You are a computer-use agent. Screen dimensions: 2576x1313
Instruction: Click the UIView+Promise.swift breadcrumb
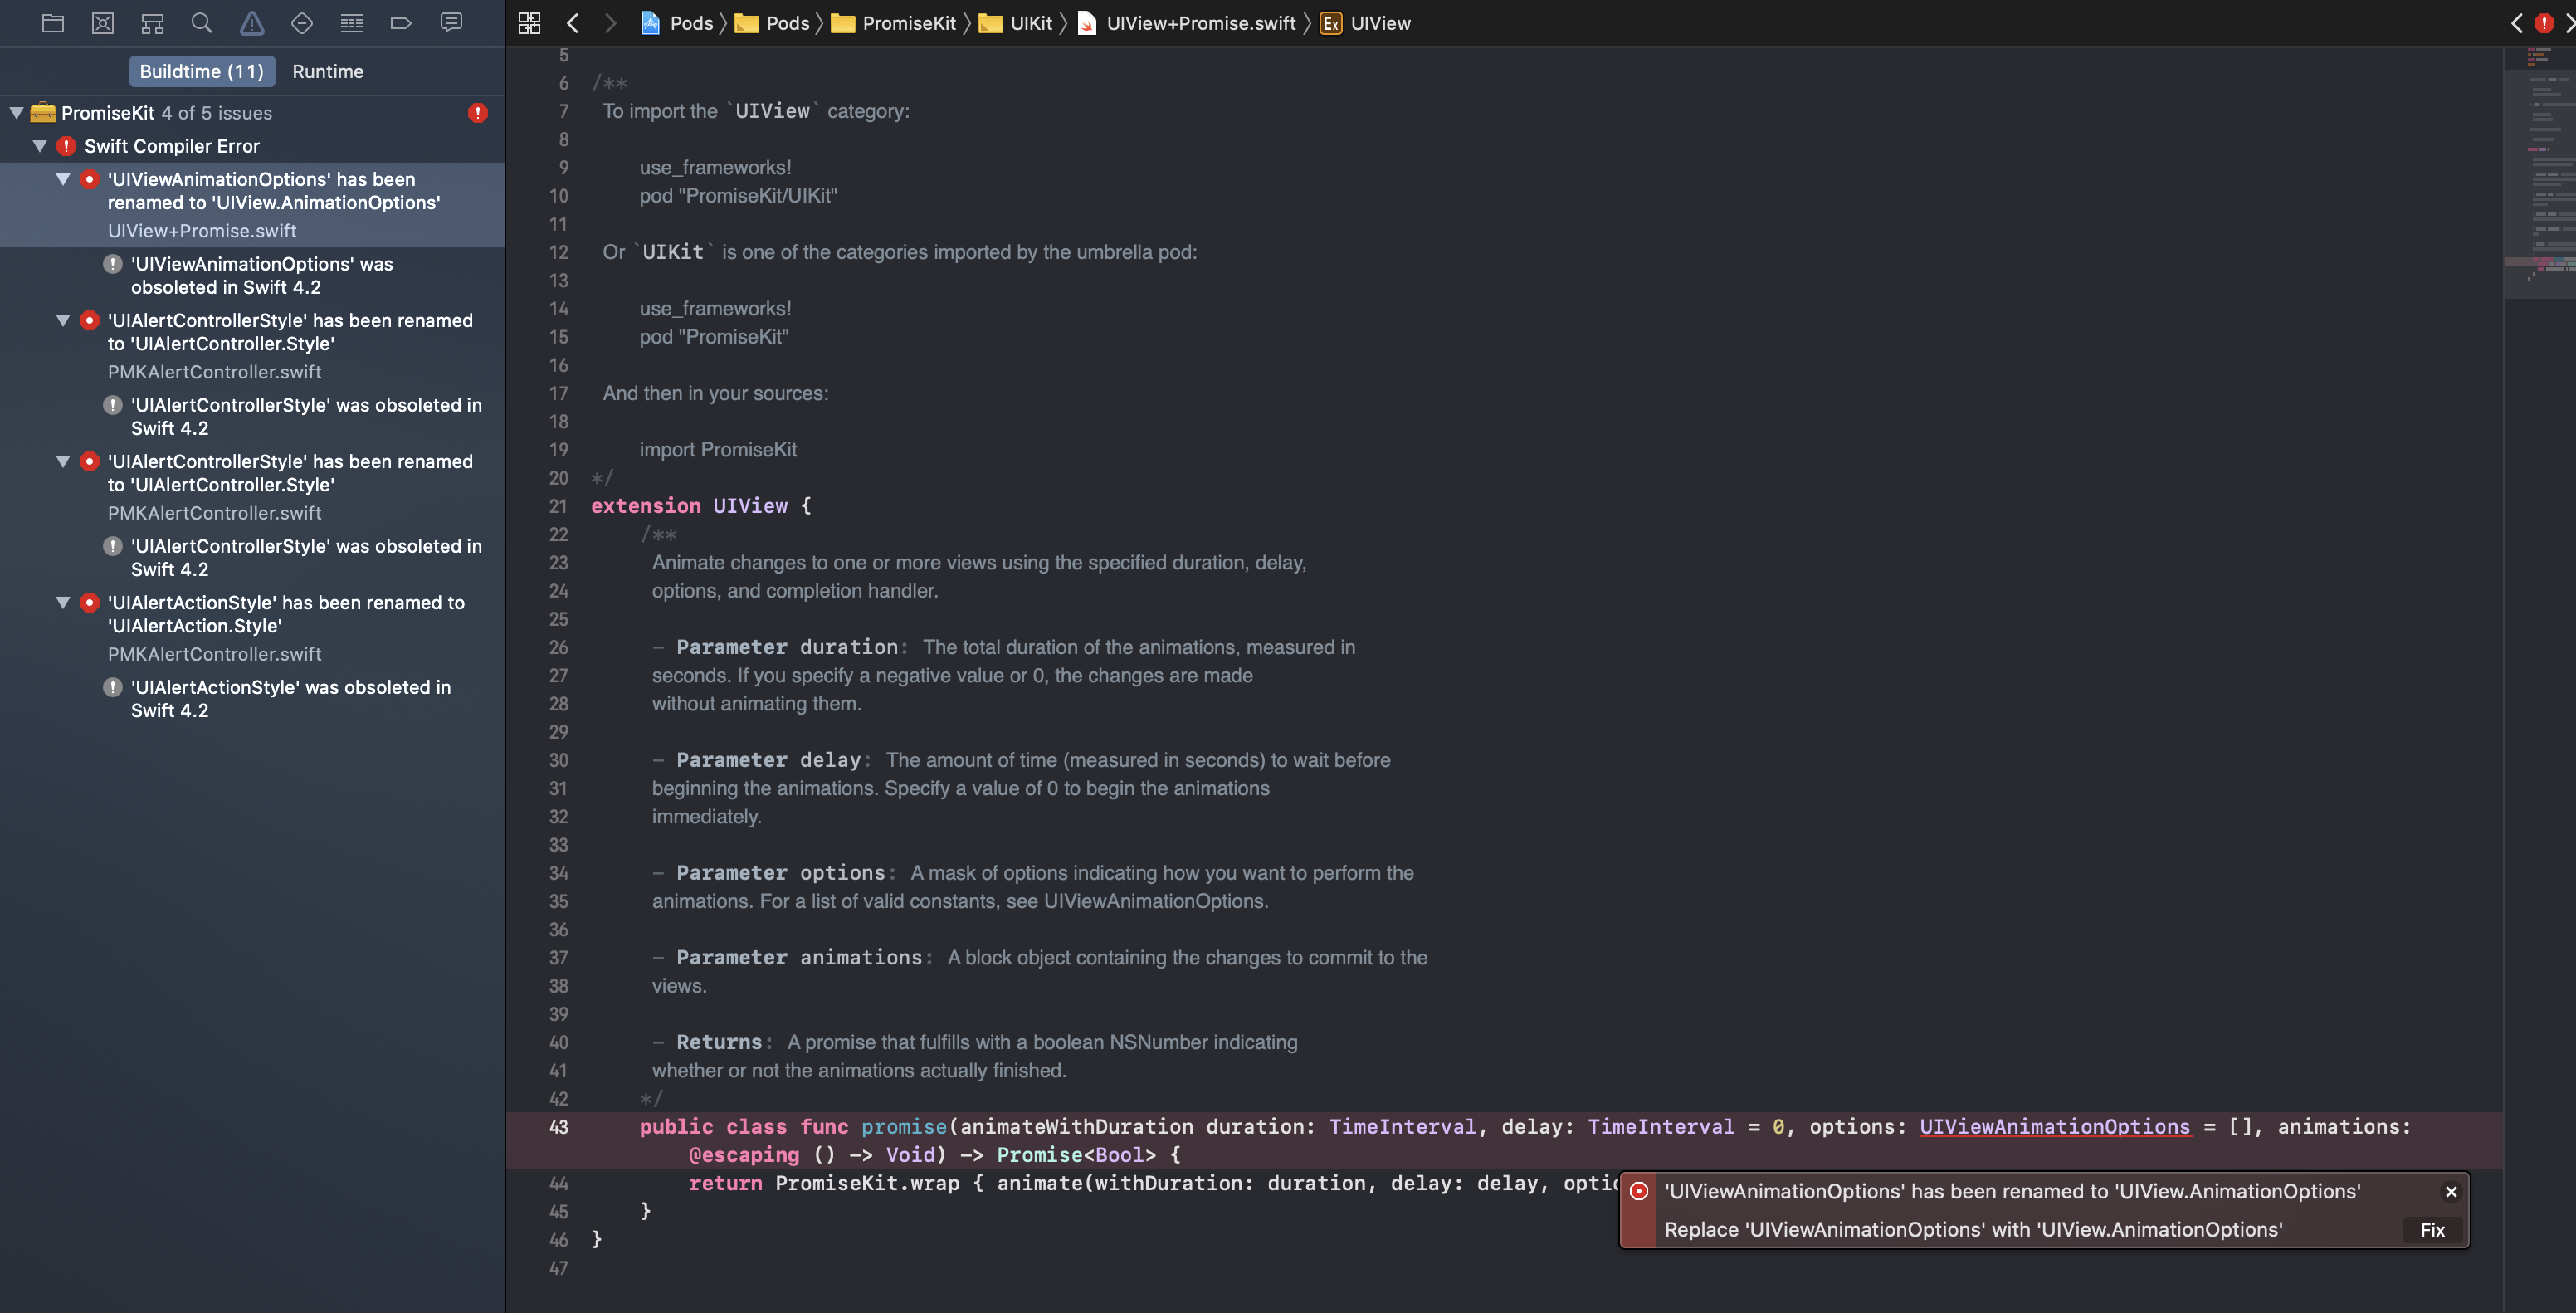pyautogui.click(x=1186, y=23)
